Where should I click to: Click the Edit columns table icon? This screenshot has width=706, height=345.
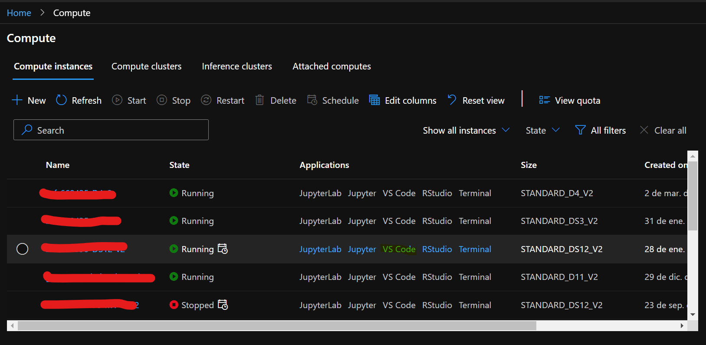[374, 100]
